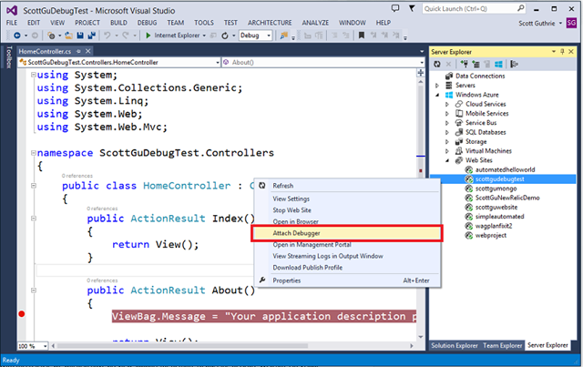Click the Server Explorer filter services icon
Viewport: 583px width, 367px height.
pyautogui.click(x=514, y=64)
